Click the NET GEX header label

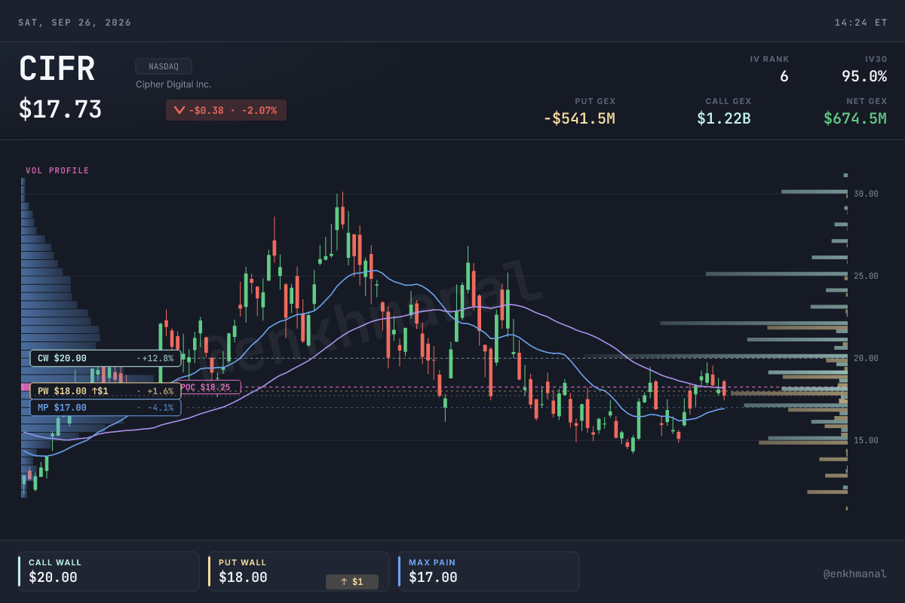[867, 101]
